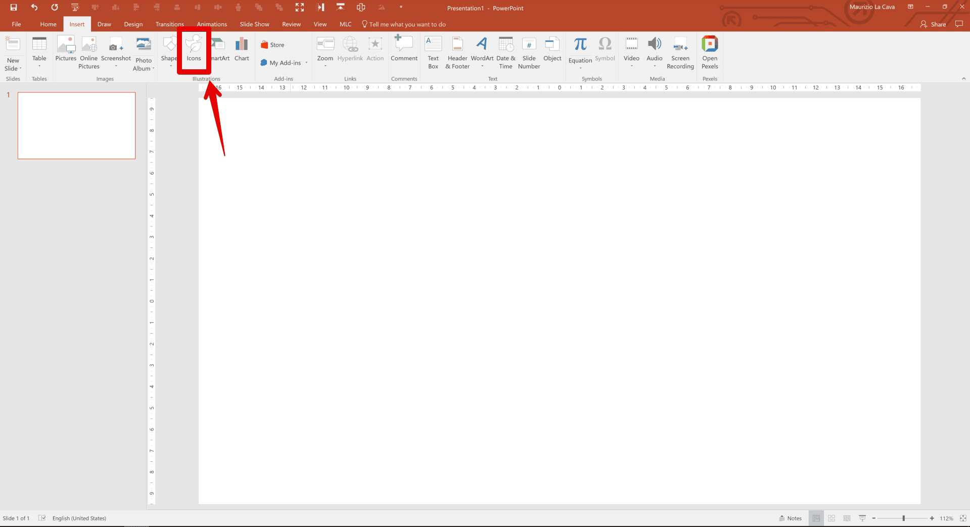Select the slide 1 thumbnail
This screenshot has height=527, width=970.
[x=76, y=125]
